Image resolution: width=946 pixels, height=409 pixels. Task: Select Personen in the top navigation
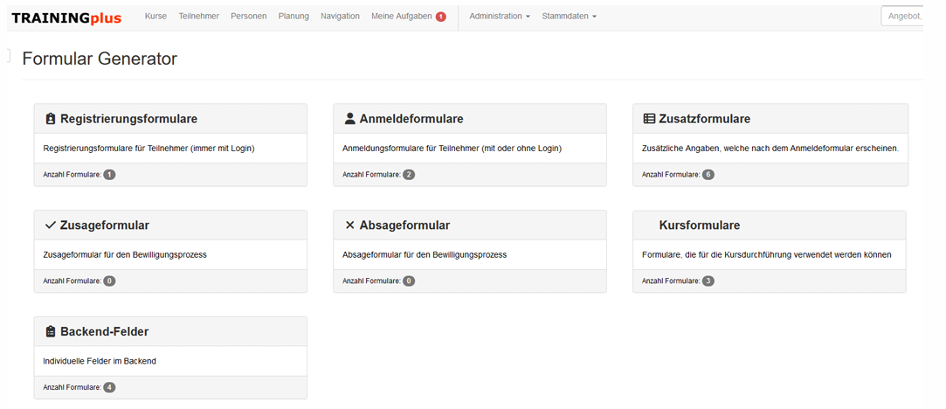(x=249, y=17)
